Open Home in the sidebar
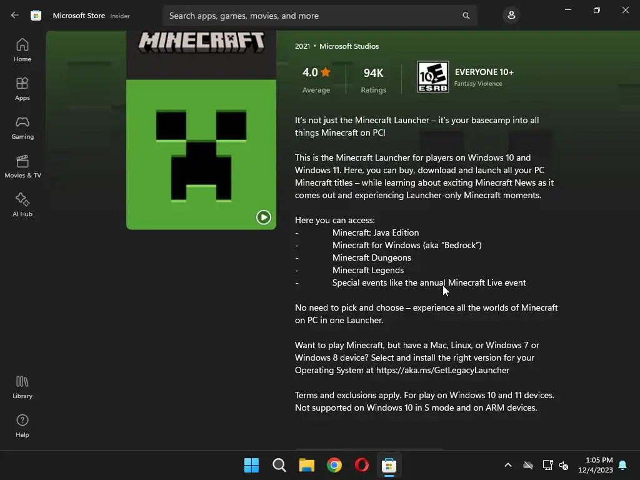The image size is (640, 480). [22, 50]
